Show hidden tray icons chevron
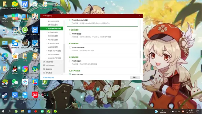 [x=170, y=111]
